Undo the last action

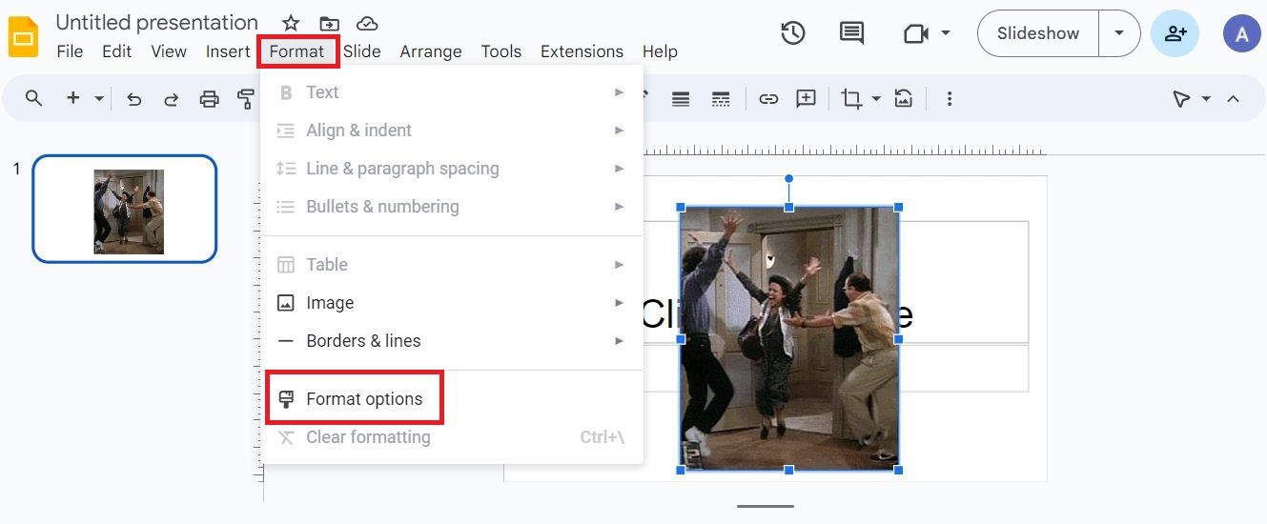[134, 98]
